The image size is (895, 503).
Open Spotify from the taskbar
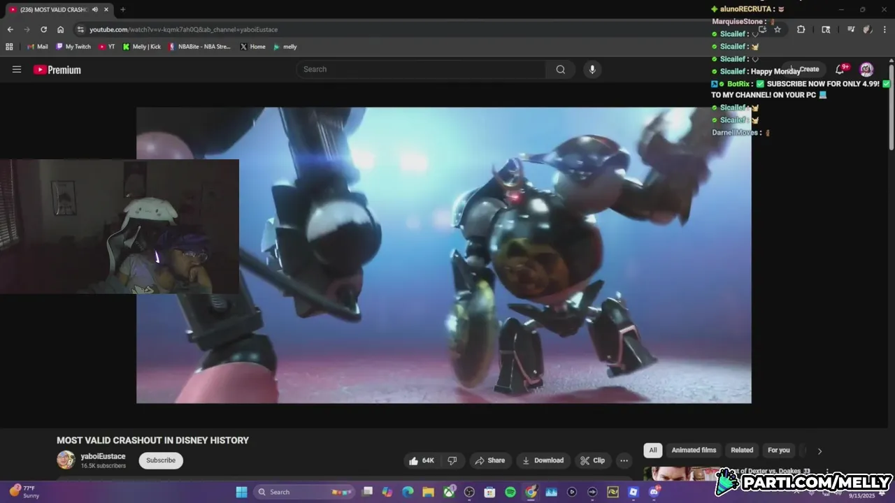(510, 492)
